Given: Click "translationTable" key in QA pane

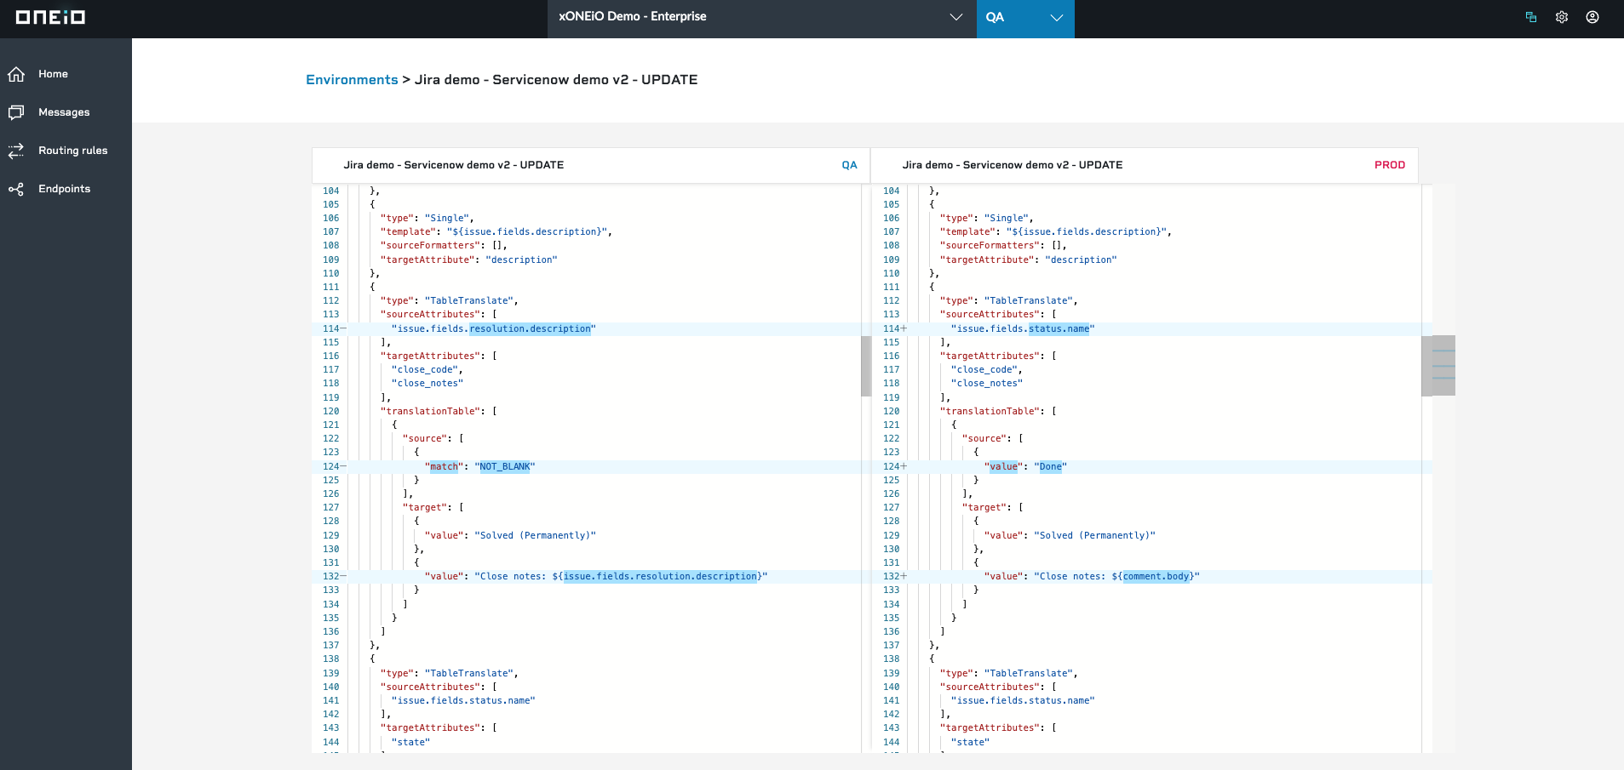Looking at the screenshot, I should tap(430, 411).
